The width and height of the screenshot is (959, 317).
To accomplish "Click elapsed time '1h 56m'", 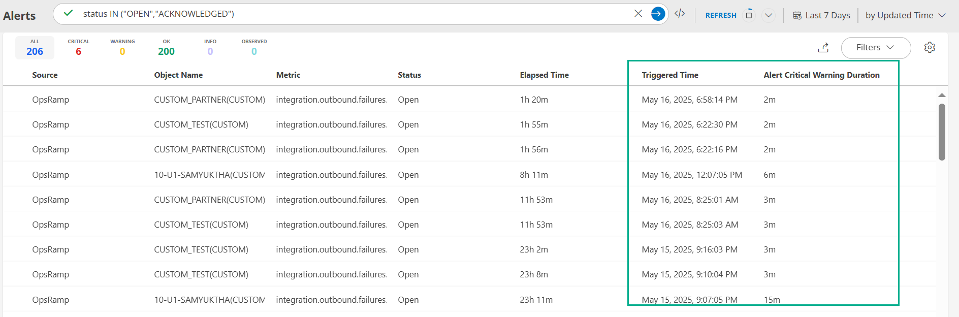I will click(x=534, y=149).
